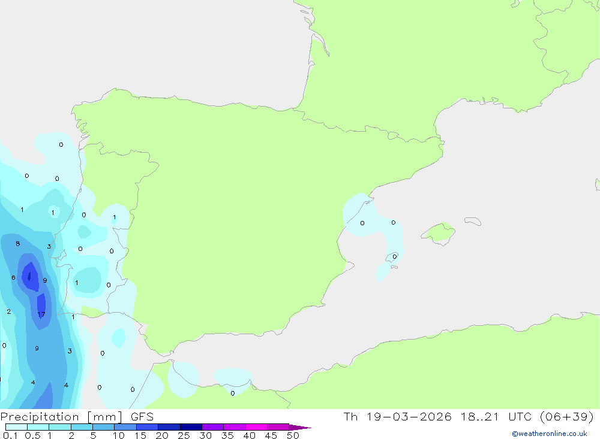This screenshot has height=439, width=600.
Task: Click legend label '0.1'
Action: (x=10, y=435)
